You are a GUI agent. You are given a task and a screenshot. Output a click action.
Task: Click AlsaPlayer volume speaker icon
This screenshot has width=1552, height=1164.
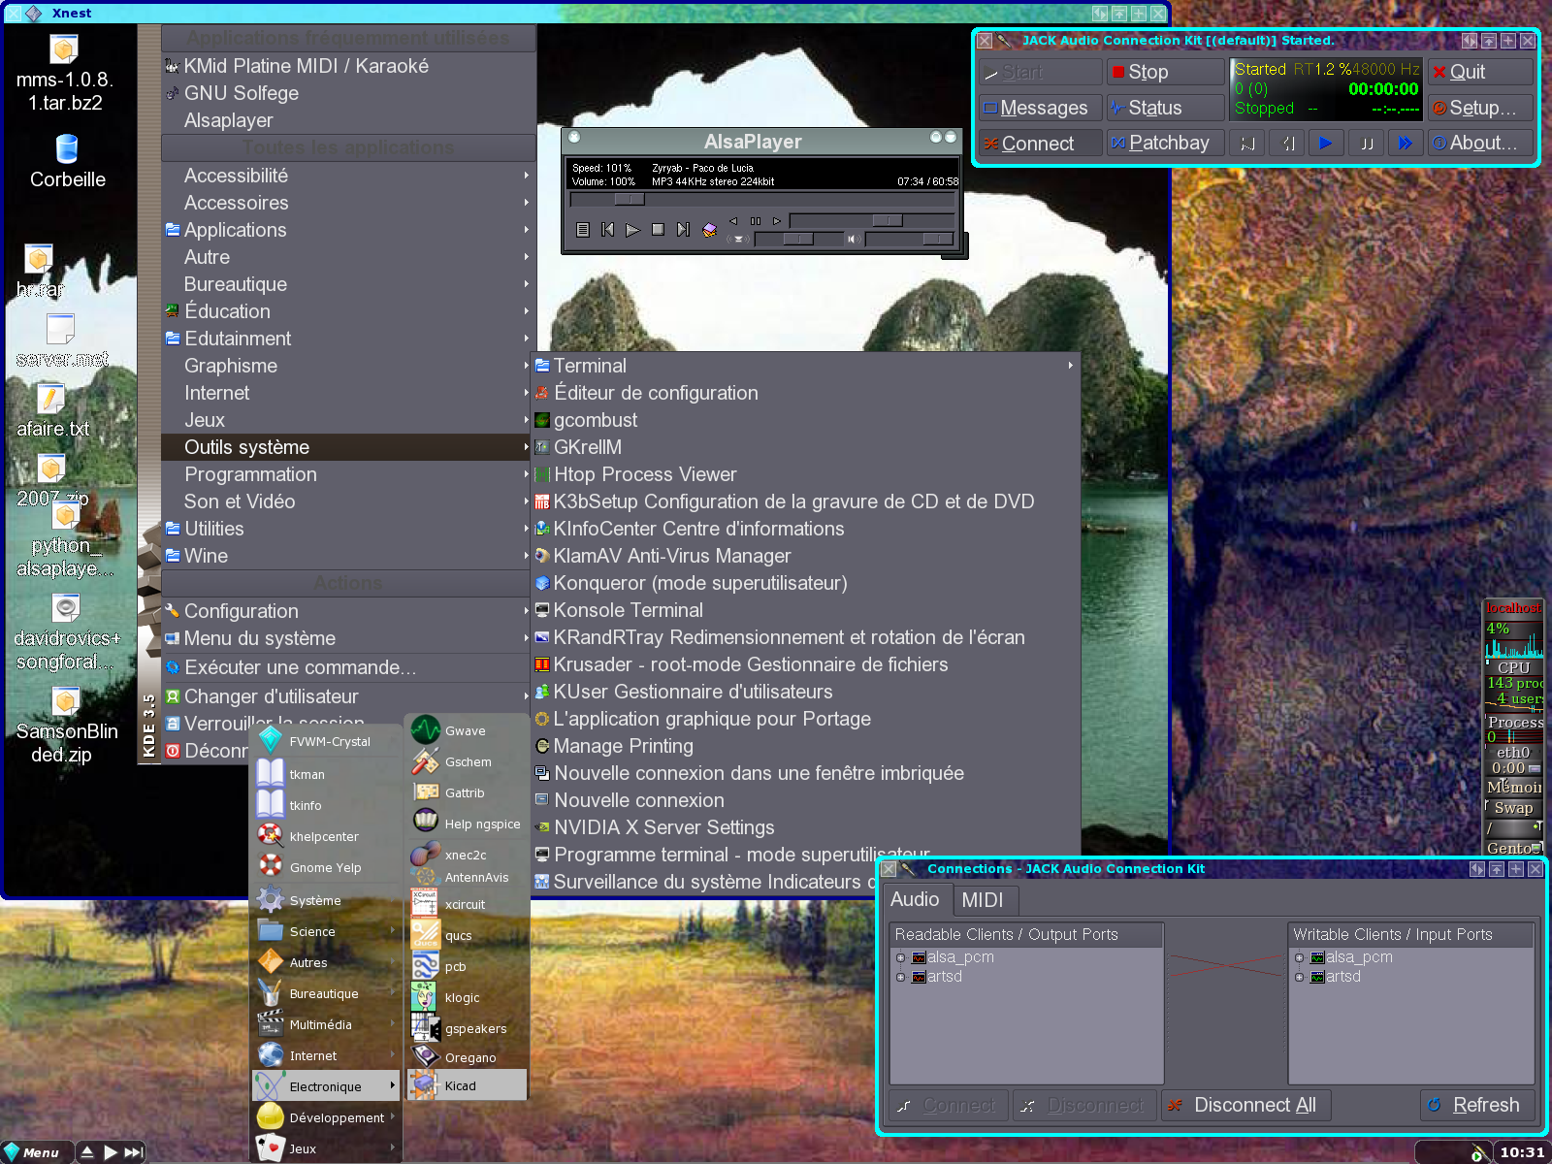853,239
